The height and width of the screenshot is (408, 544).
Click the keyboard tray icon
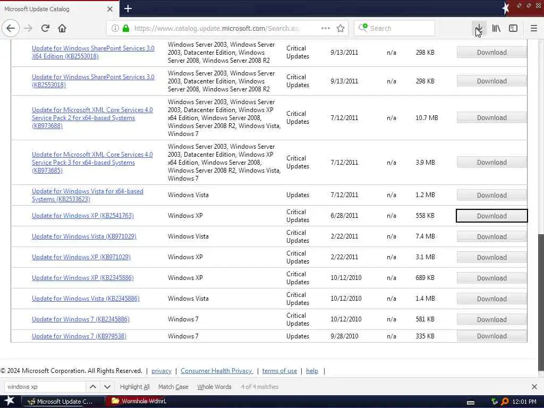pyautogui.click(x=471, y=403)
